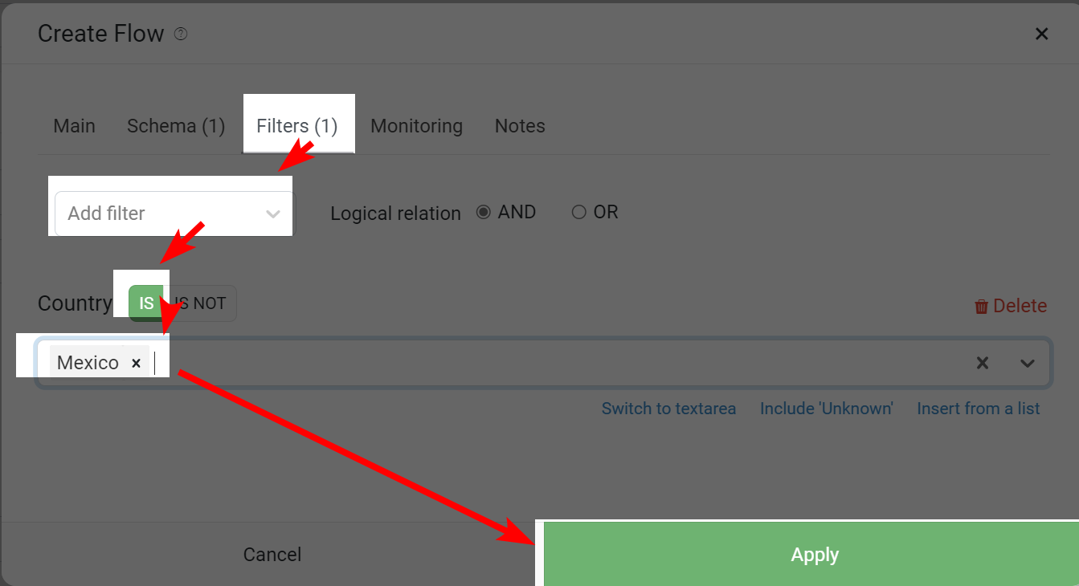Clear all selected countries in the field
The image size is (1079, 586).
tap(982, 363)
